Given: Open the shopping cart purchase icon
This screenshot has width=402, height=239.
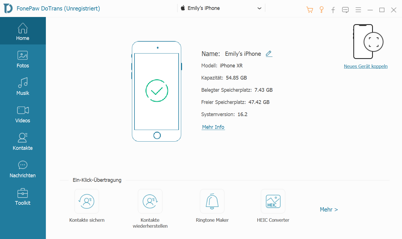Looking at the screenshot, I should pos(310,10).
